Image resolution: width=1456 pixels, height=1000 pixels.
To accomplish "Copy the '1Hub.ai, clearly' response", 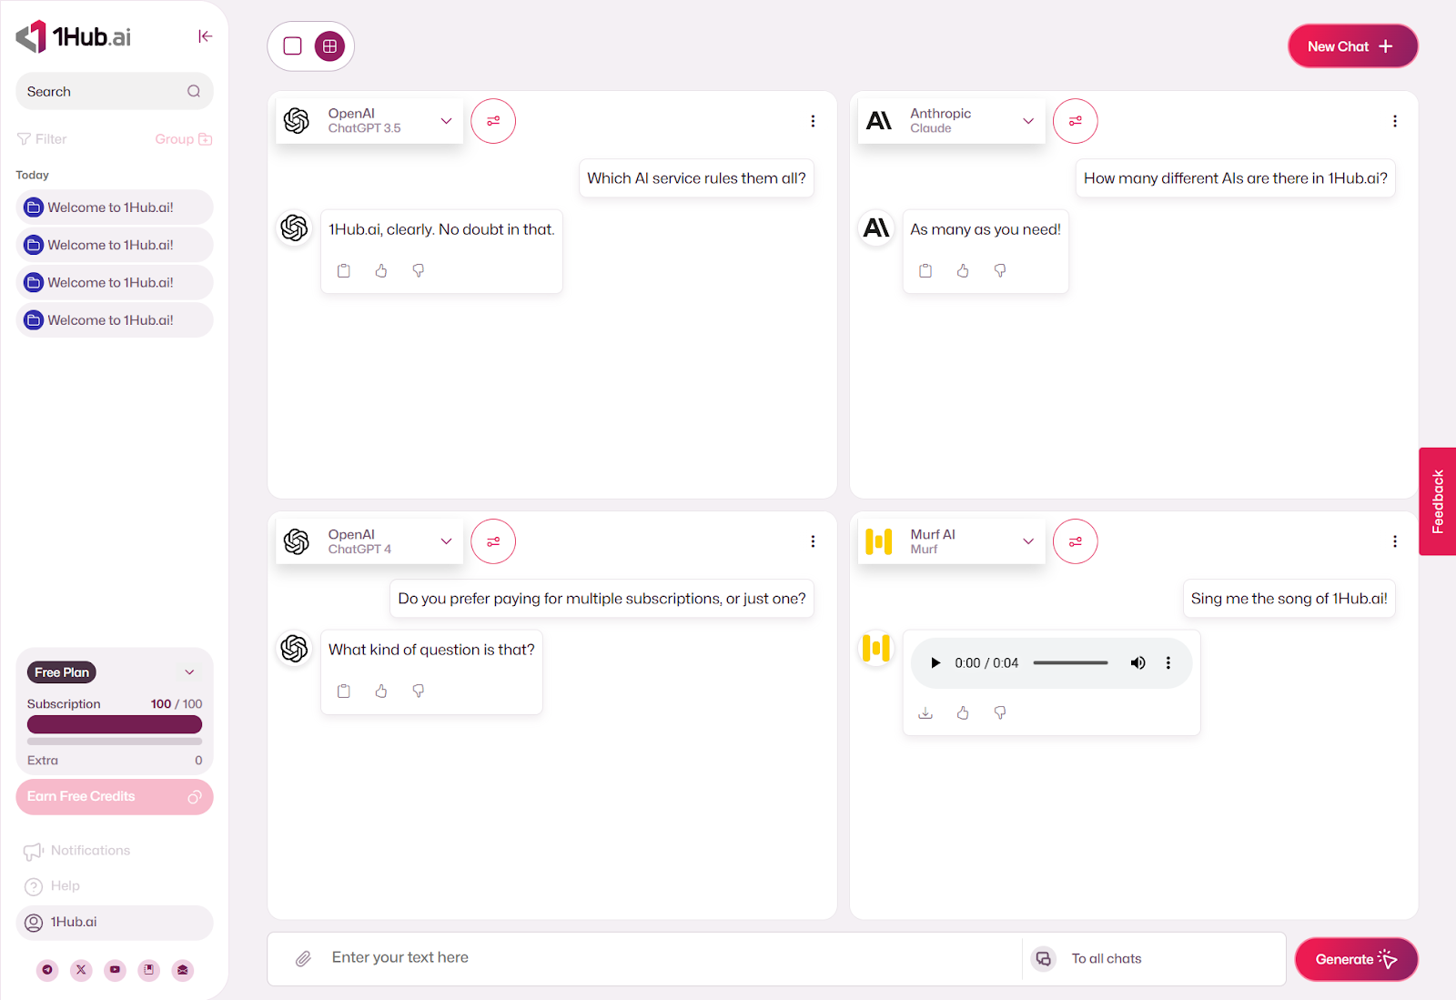I will tap(344, 270).
